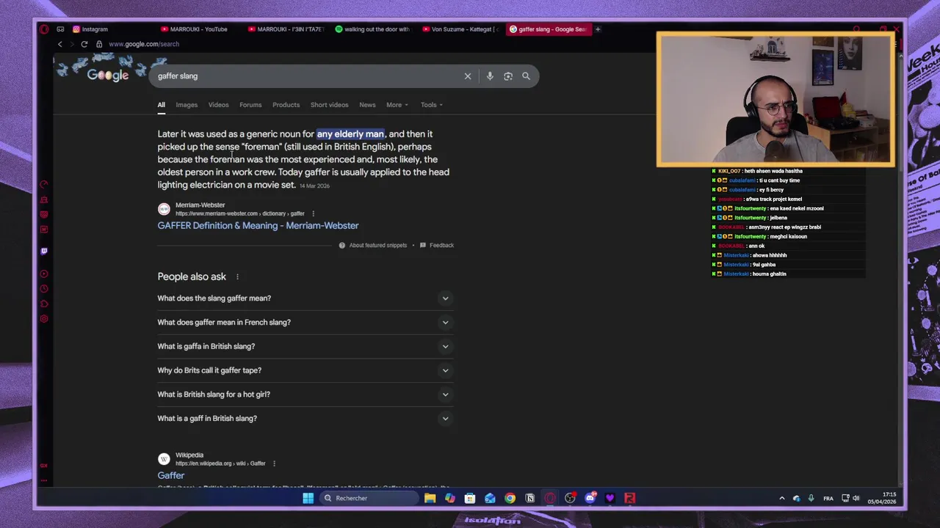Viewport: 940px width, 528px height.
Task: Switch to the Forums results tab
Action: [x=250, y=105]
